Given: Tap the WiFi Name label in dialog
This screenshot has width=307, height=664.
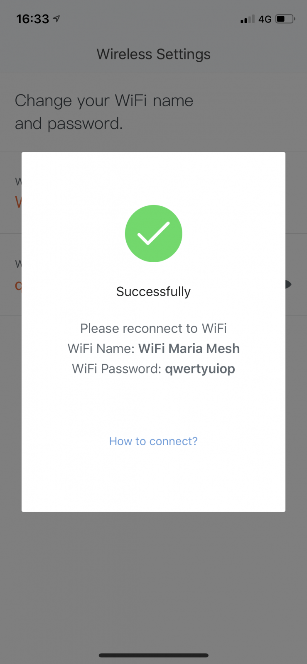Looking at the screenshot, I should tap(101, 348).
